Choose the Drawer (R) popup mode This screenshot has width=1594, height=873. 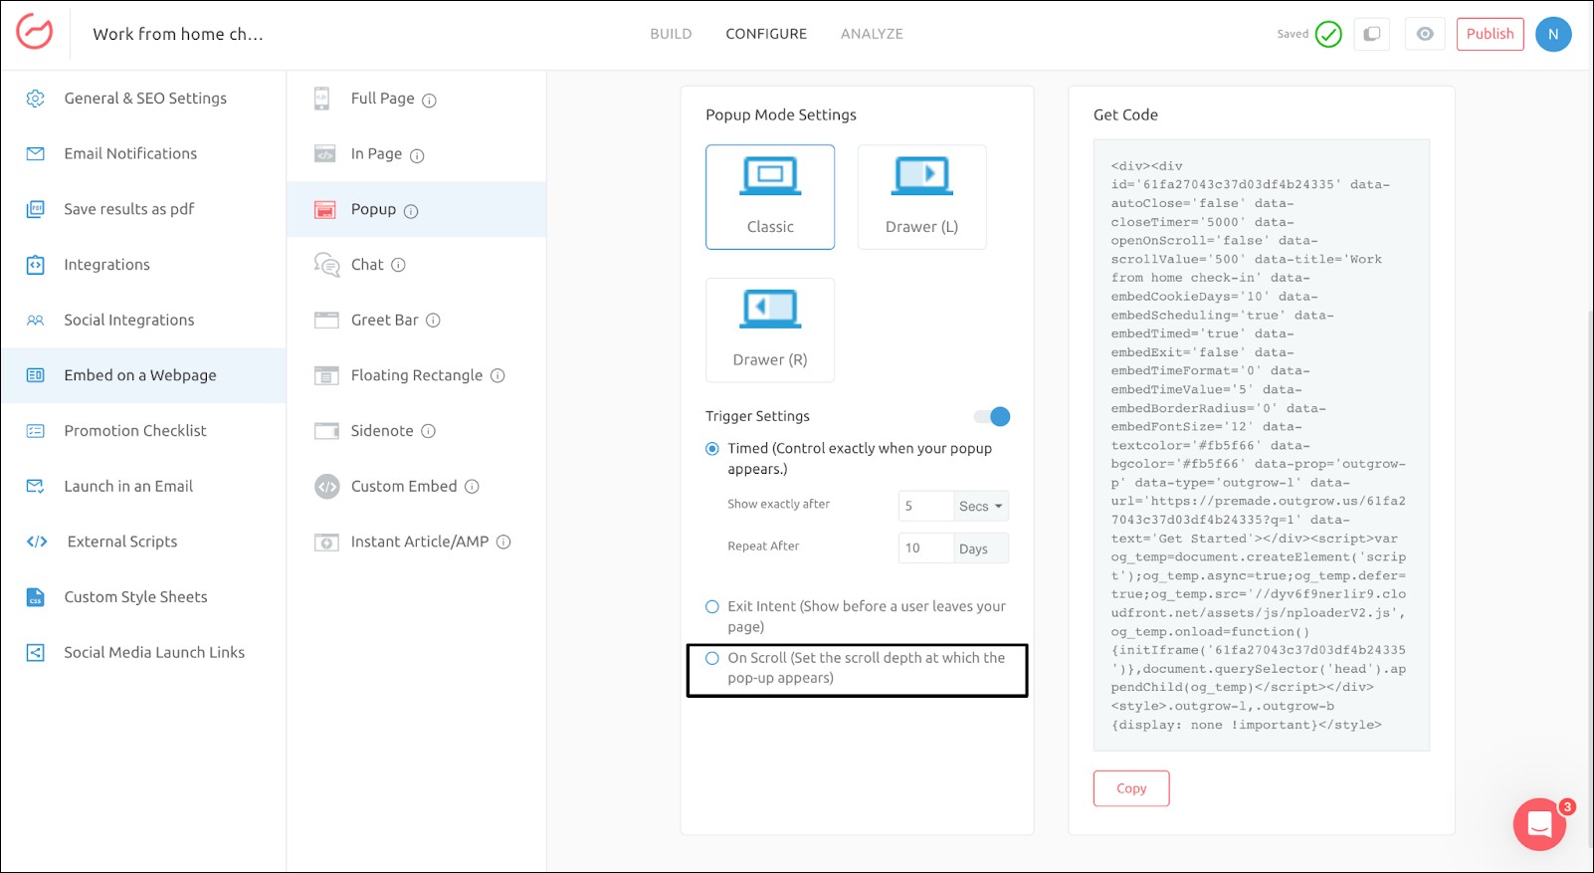(x=769, y=329)
